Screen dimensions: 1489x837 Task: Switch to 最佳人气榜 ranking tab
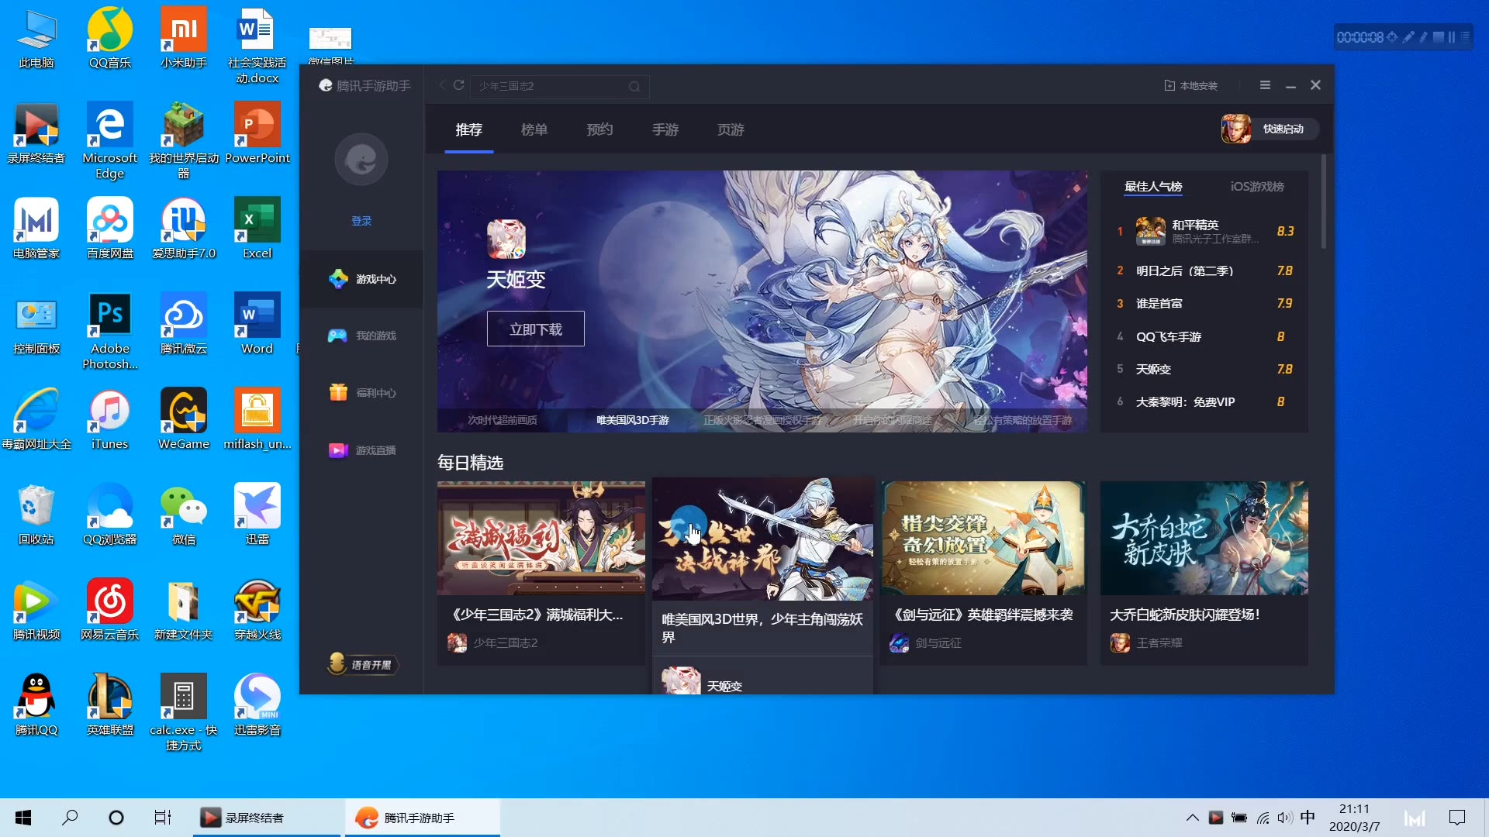[x=1153, y=187]
